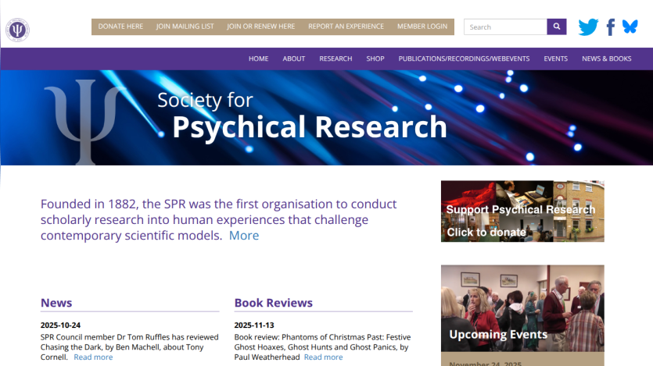
Task: Open Report an Experience link
Action: 346,27
